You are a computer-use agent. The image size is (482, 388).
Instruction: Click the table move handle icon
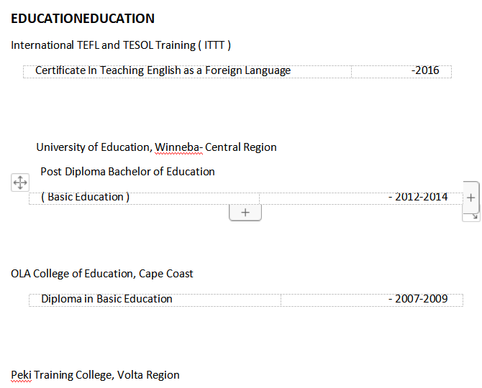[x=20, y=183]
